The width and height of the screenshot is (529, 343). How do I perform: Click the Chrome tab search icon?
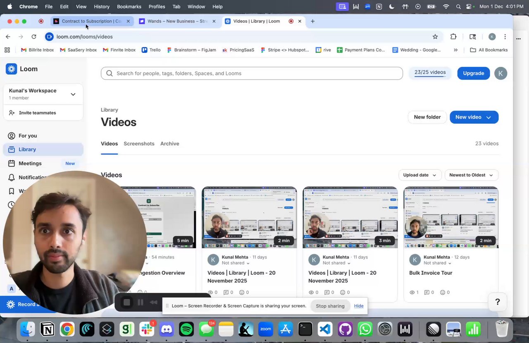point(473,37)
